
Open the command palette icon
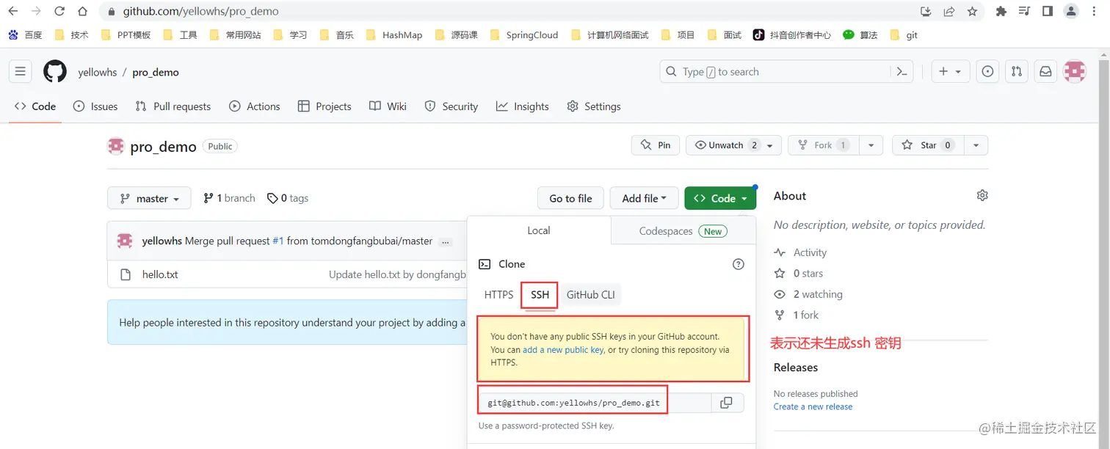(902, 71)
